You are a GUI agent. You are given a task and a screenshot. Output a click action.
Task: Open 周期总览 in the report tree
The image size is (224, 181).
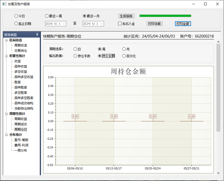21,45
